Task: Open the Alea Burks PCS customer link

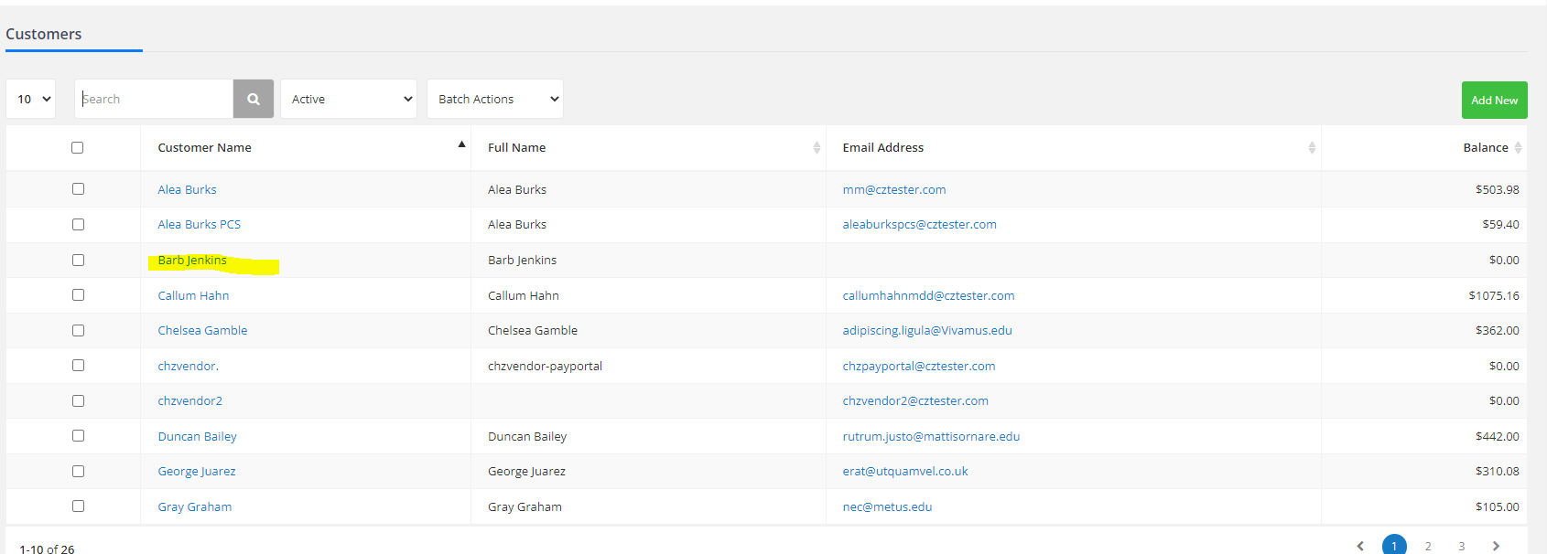Action: pyautogui.click(x=199, y=224)
